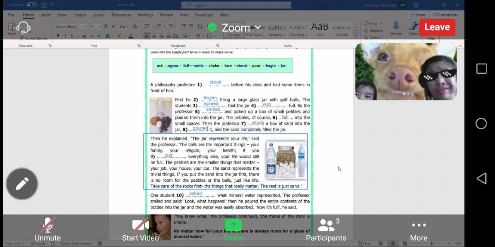The height and width of the screenshot is (247, 495).
Task: Apply the Heading 1 style
Action: [x=277, y=30]
